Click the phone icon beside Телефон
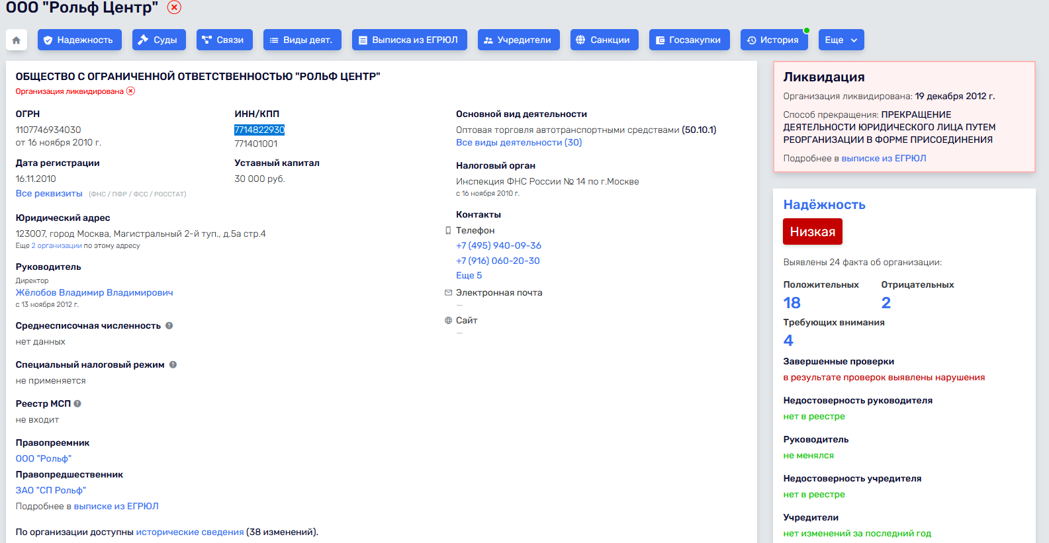Viewport: 1049px width, 543px height. pyautogui.click(x=448, y=230)
